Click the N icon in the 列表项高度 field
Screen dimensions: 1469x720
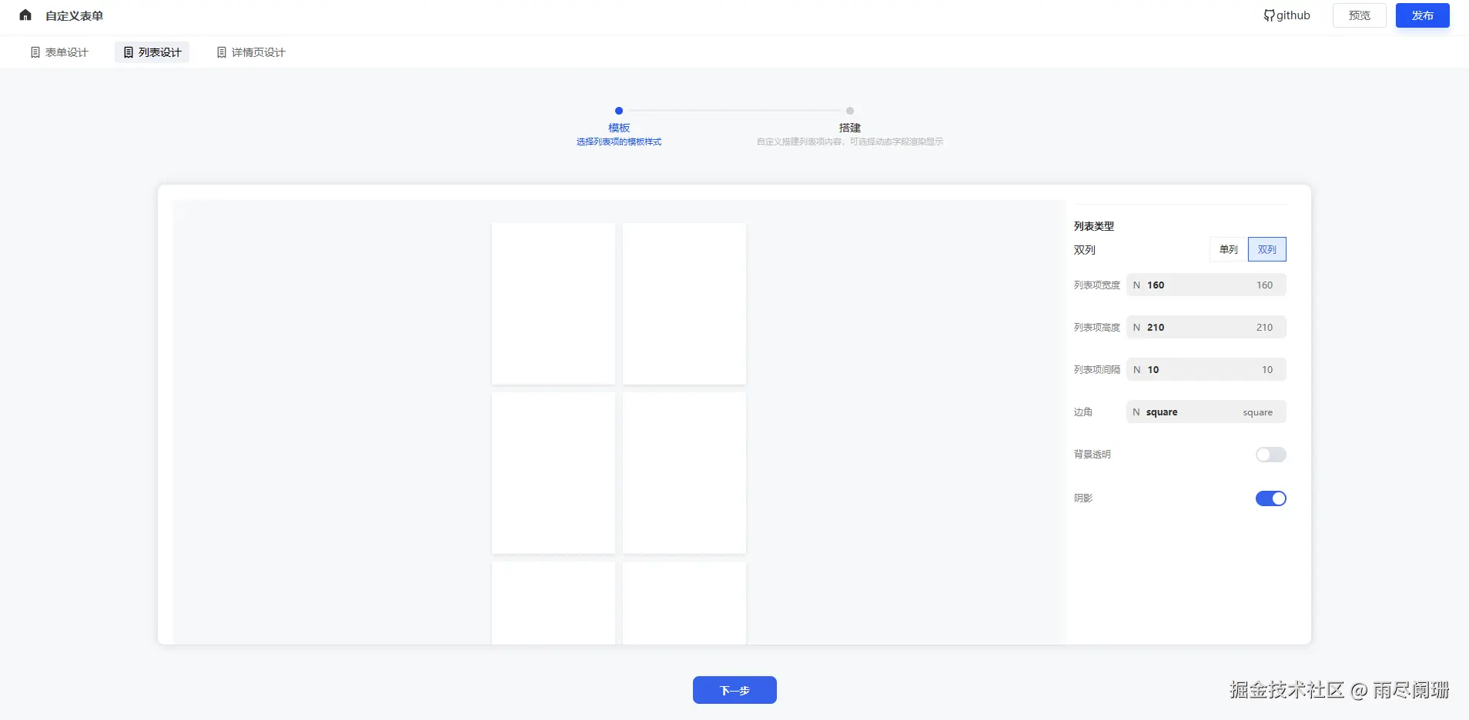1137,327
